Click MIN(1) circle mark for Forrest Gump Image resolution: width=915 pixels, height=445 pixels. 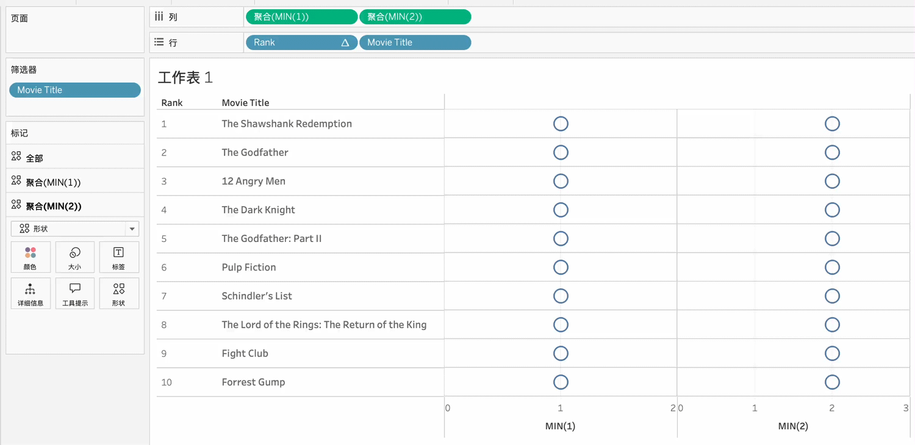[x=561, y=382]
